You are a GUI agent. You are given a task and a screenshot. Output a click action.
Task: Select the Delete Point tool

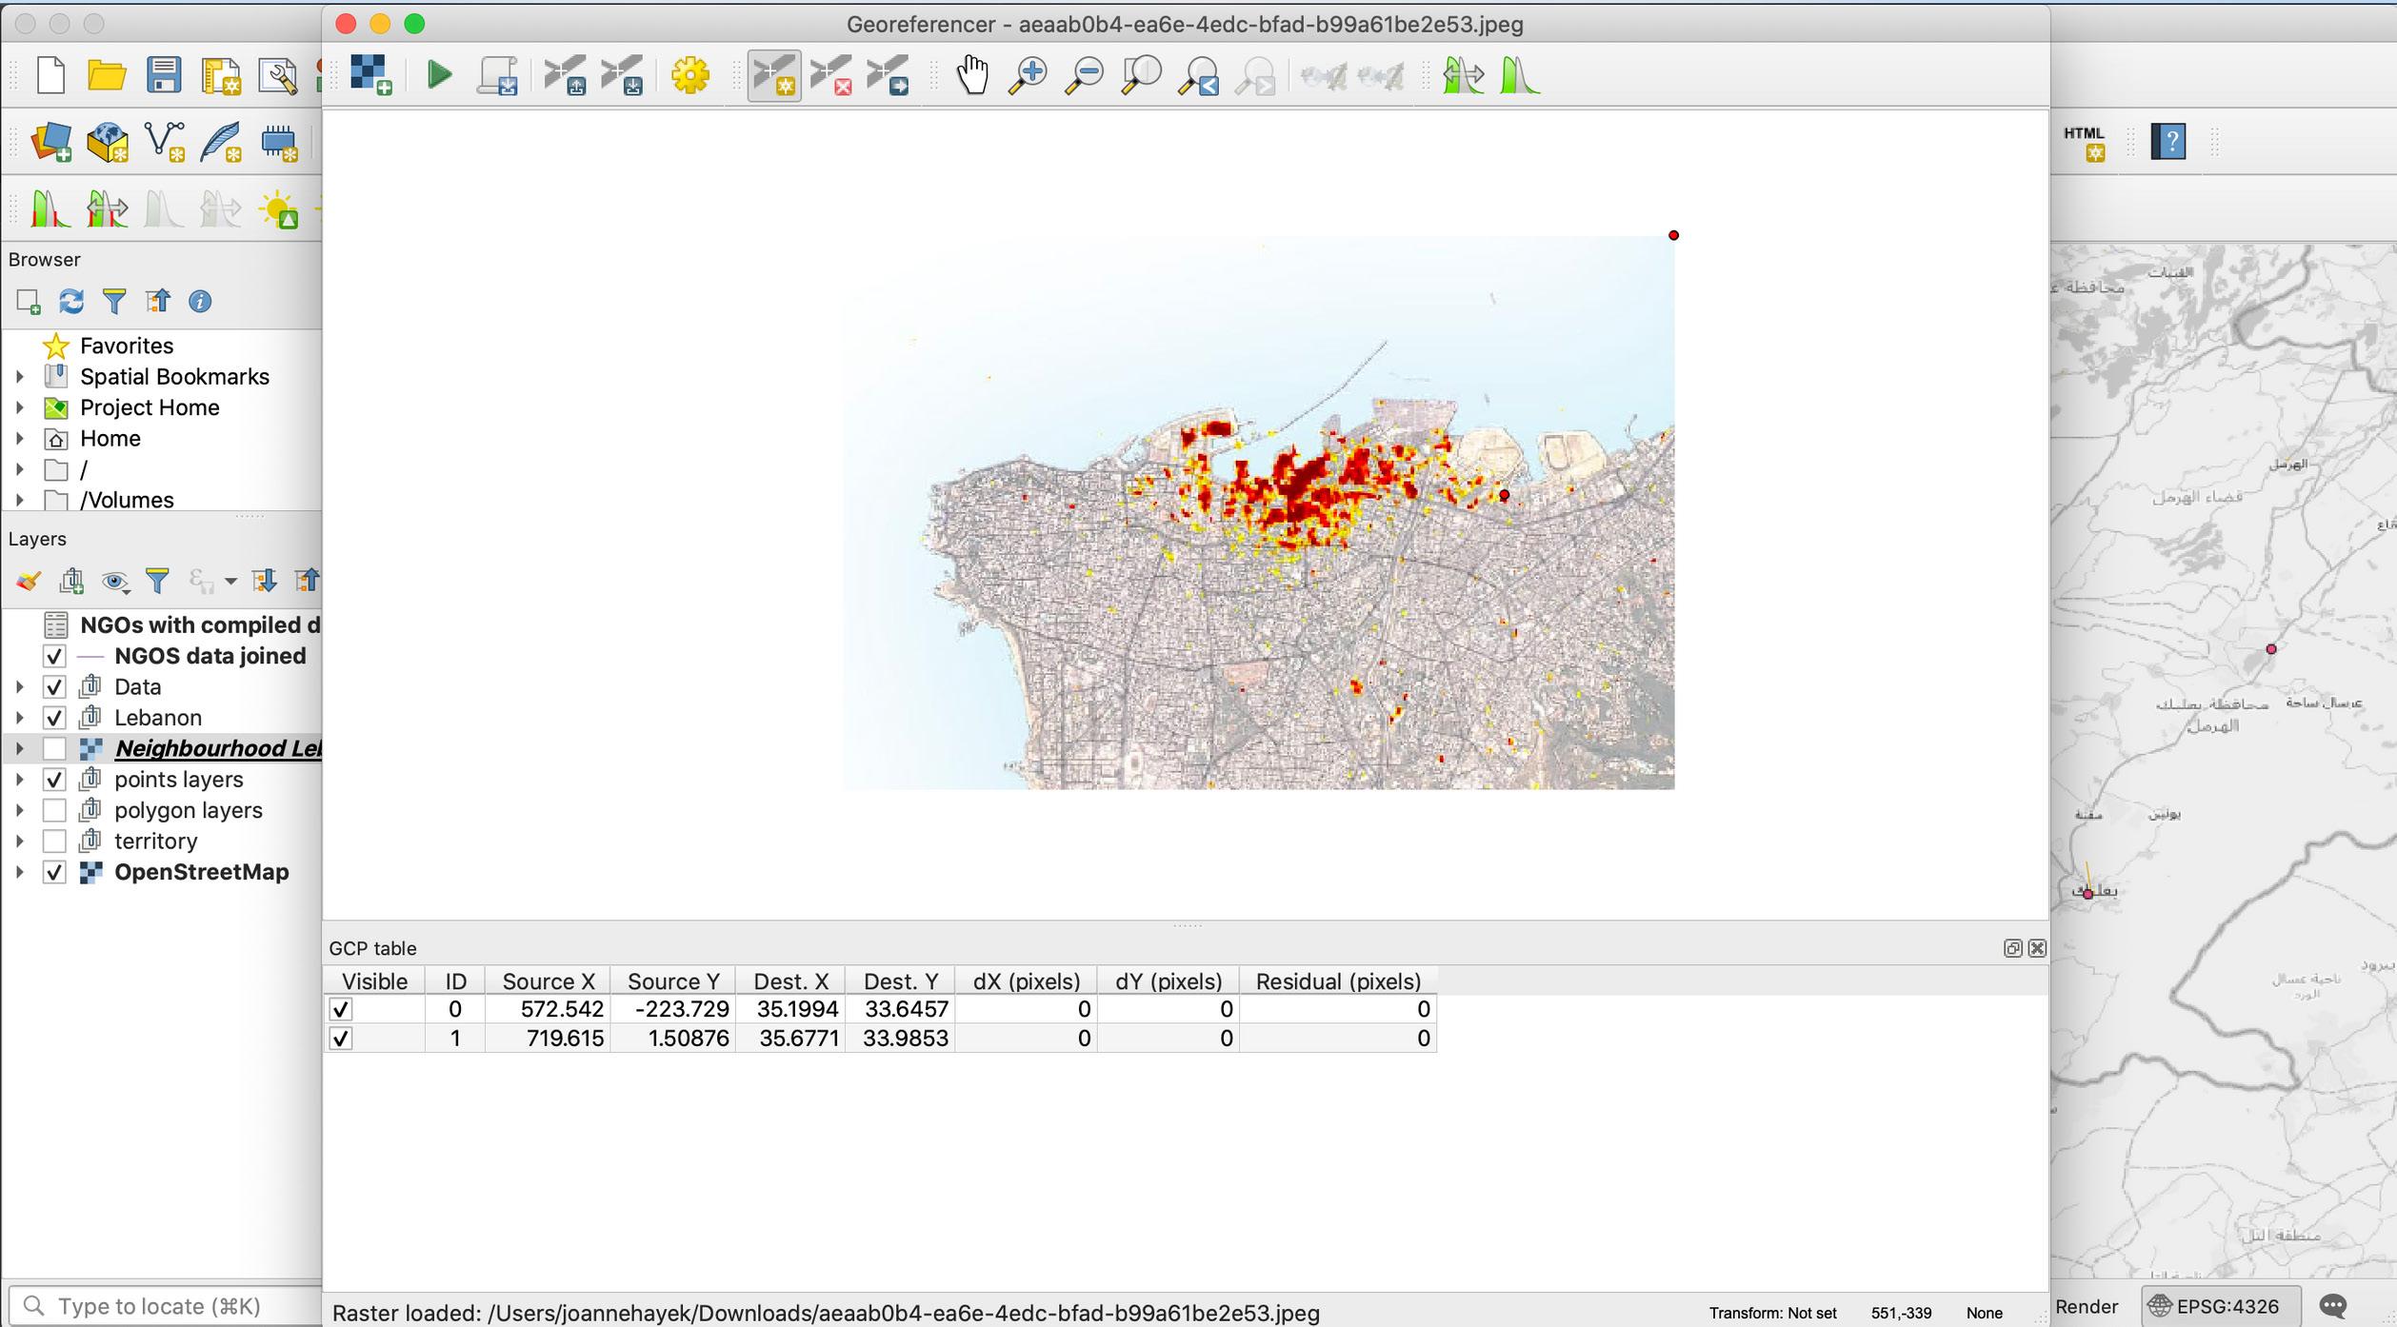[831, 75]
